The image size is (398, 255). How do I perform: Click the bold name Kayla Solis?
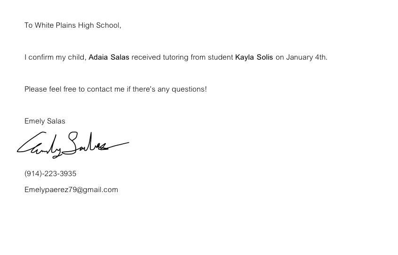[x=254, y=57]
